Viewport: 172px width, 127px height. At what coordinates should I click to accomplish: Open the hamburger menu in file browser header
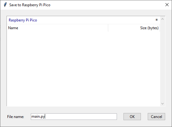(156, 20)
